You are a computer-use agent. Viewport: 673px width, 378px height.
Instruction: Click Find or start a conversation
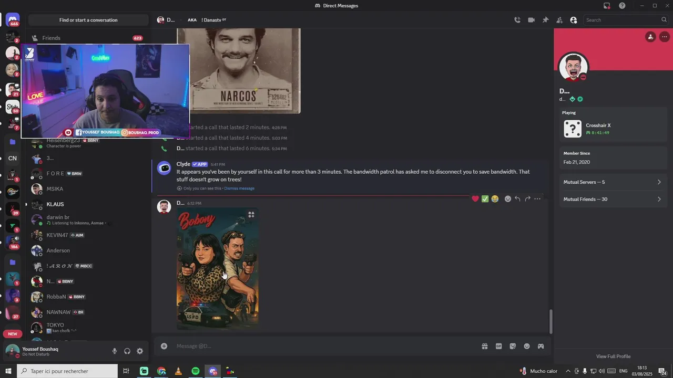pos(88,20)
